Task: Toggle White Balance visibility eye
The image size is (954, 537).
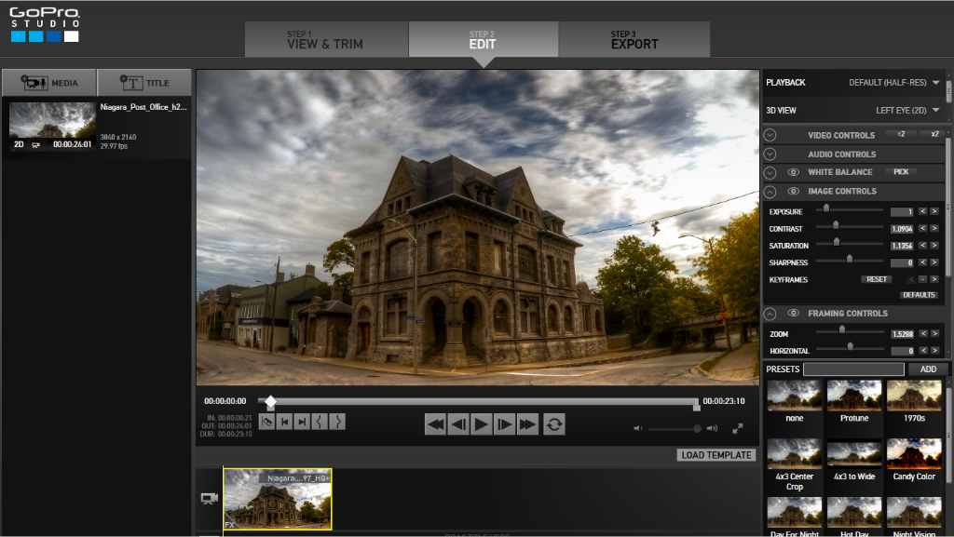Action: click(794, 172)
